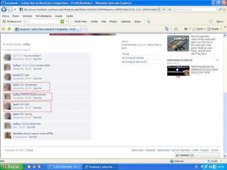Click the Profil Resimleri album link
This screenshot has height=170, width=227.
click(129, 45)
